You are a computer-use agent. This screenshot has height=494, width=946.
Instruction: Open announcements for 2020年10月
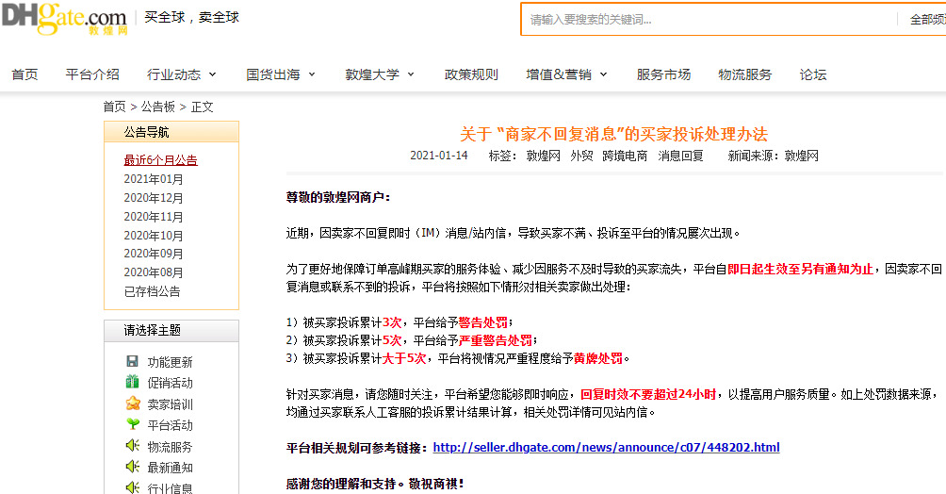pos(154,235)
